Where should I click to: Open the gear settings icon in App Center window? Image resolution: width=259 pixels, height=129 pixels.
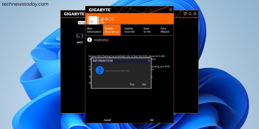click(190, 14)
